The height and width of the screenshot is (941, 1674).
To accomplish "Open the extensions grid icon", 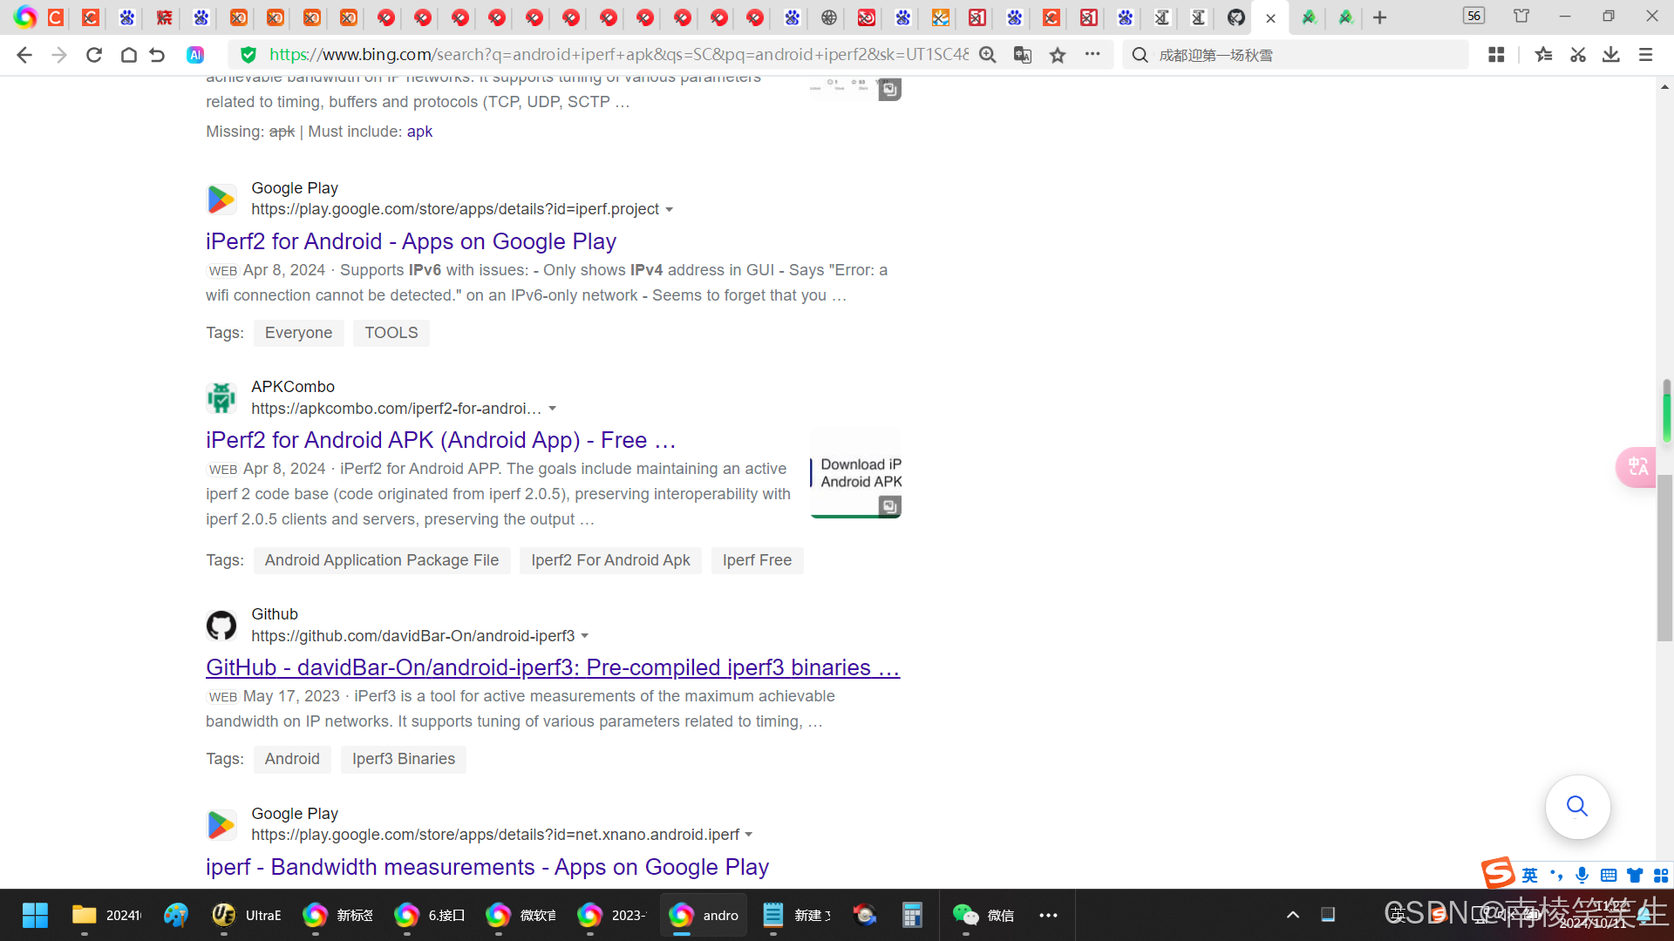I will [x=1496, y=55].
